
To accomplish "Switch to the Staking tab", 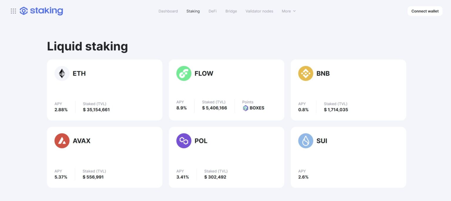I will point(193,11).
